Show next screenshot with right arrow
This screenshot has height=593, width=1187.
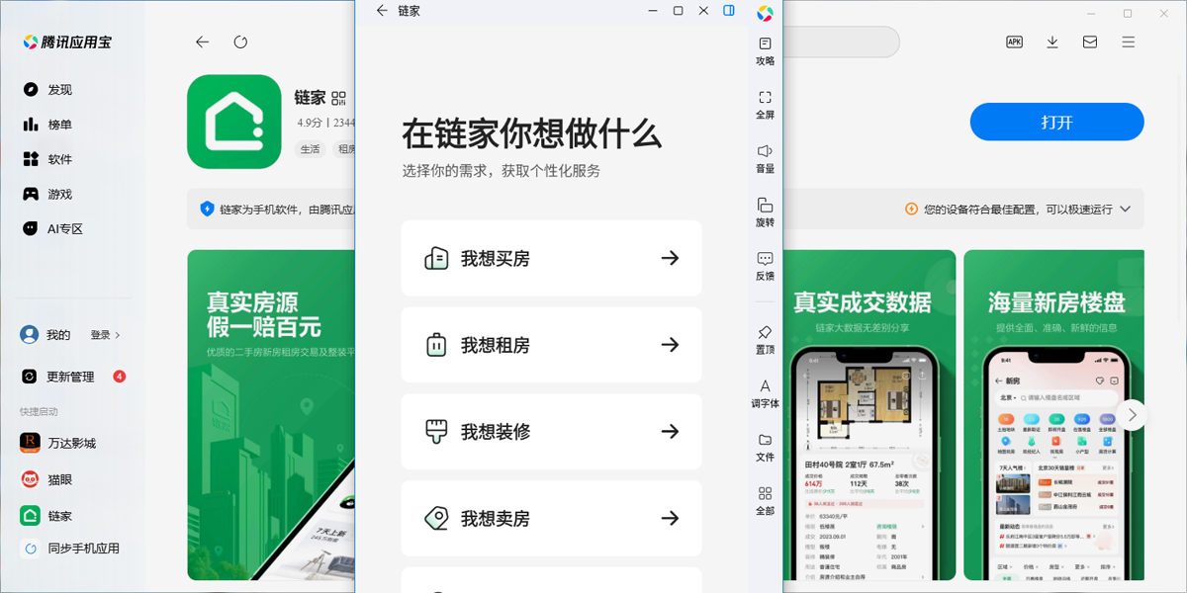tap(1132, 414)
